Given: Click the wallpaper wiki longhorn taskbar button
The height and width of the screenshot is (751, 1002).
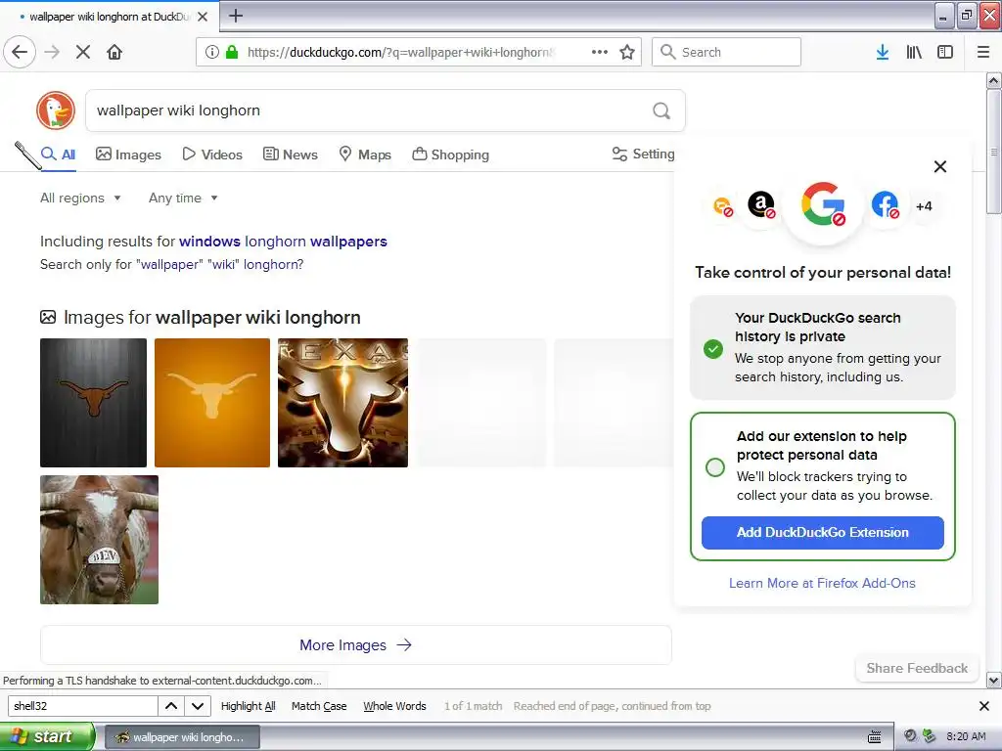Looking at the screenshot, I should point(182,737).
